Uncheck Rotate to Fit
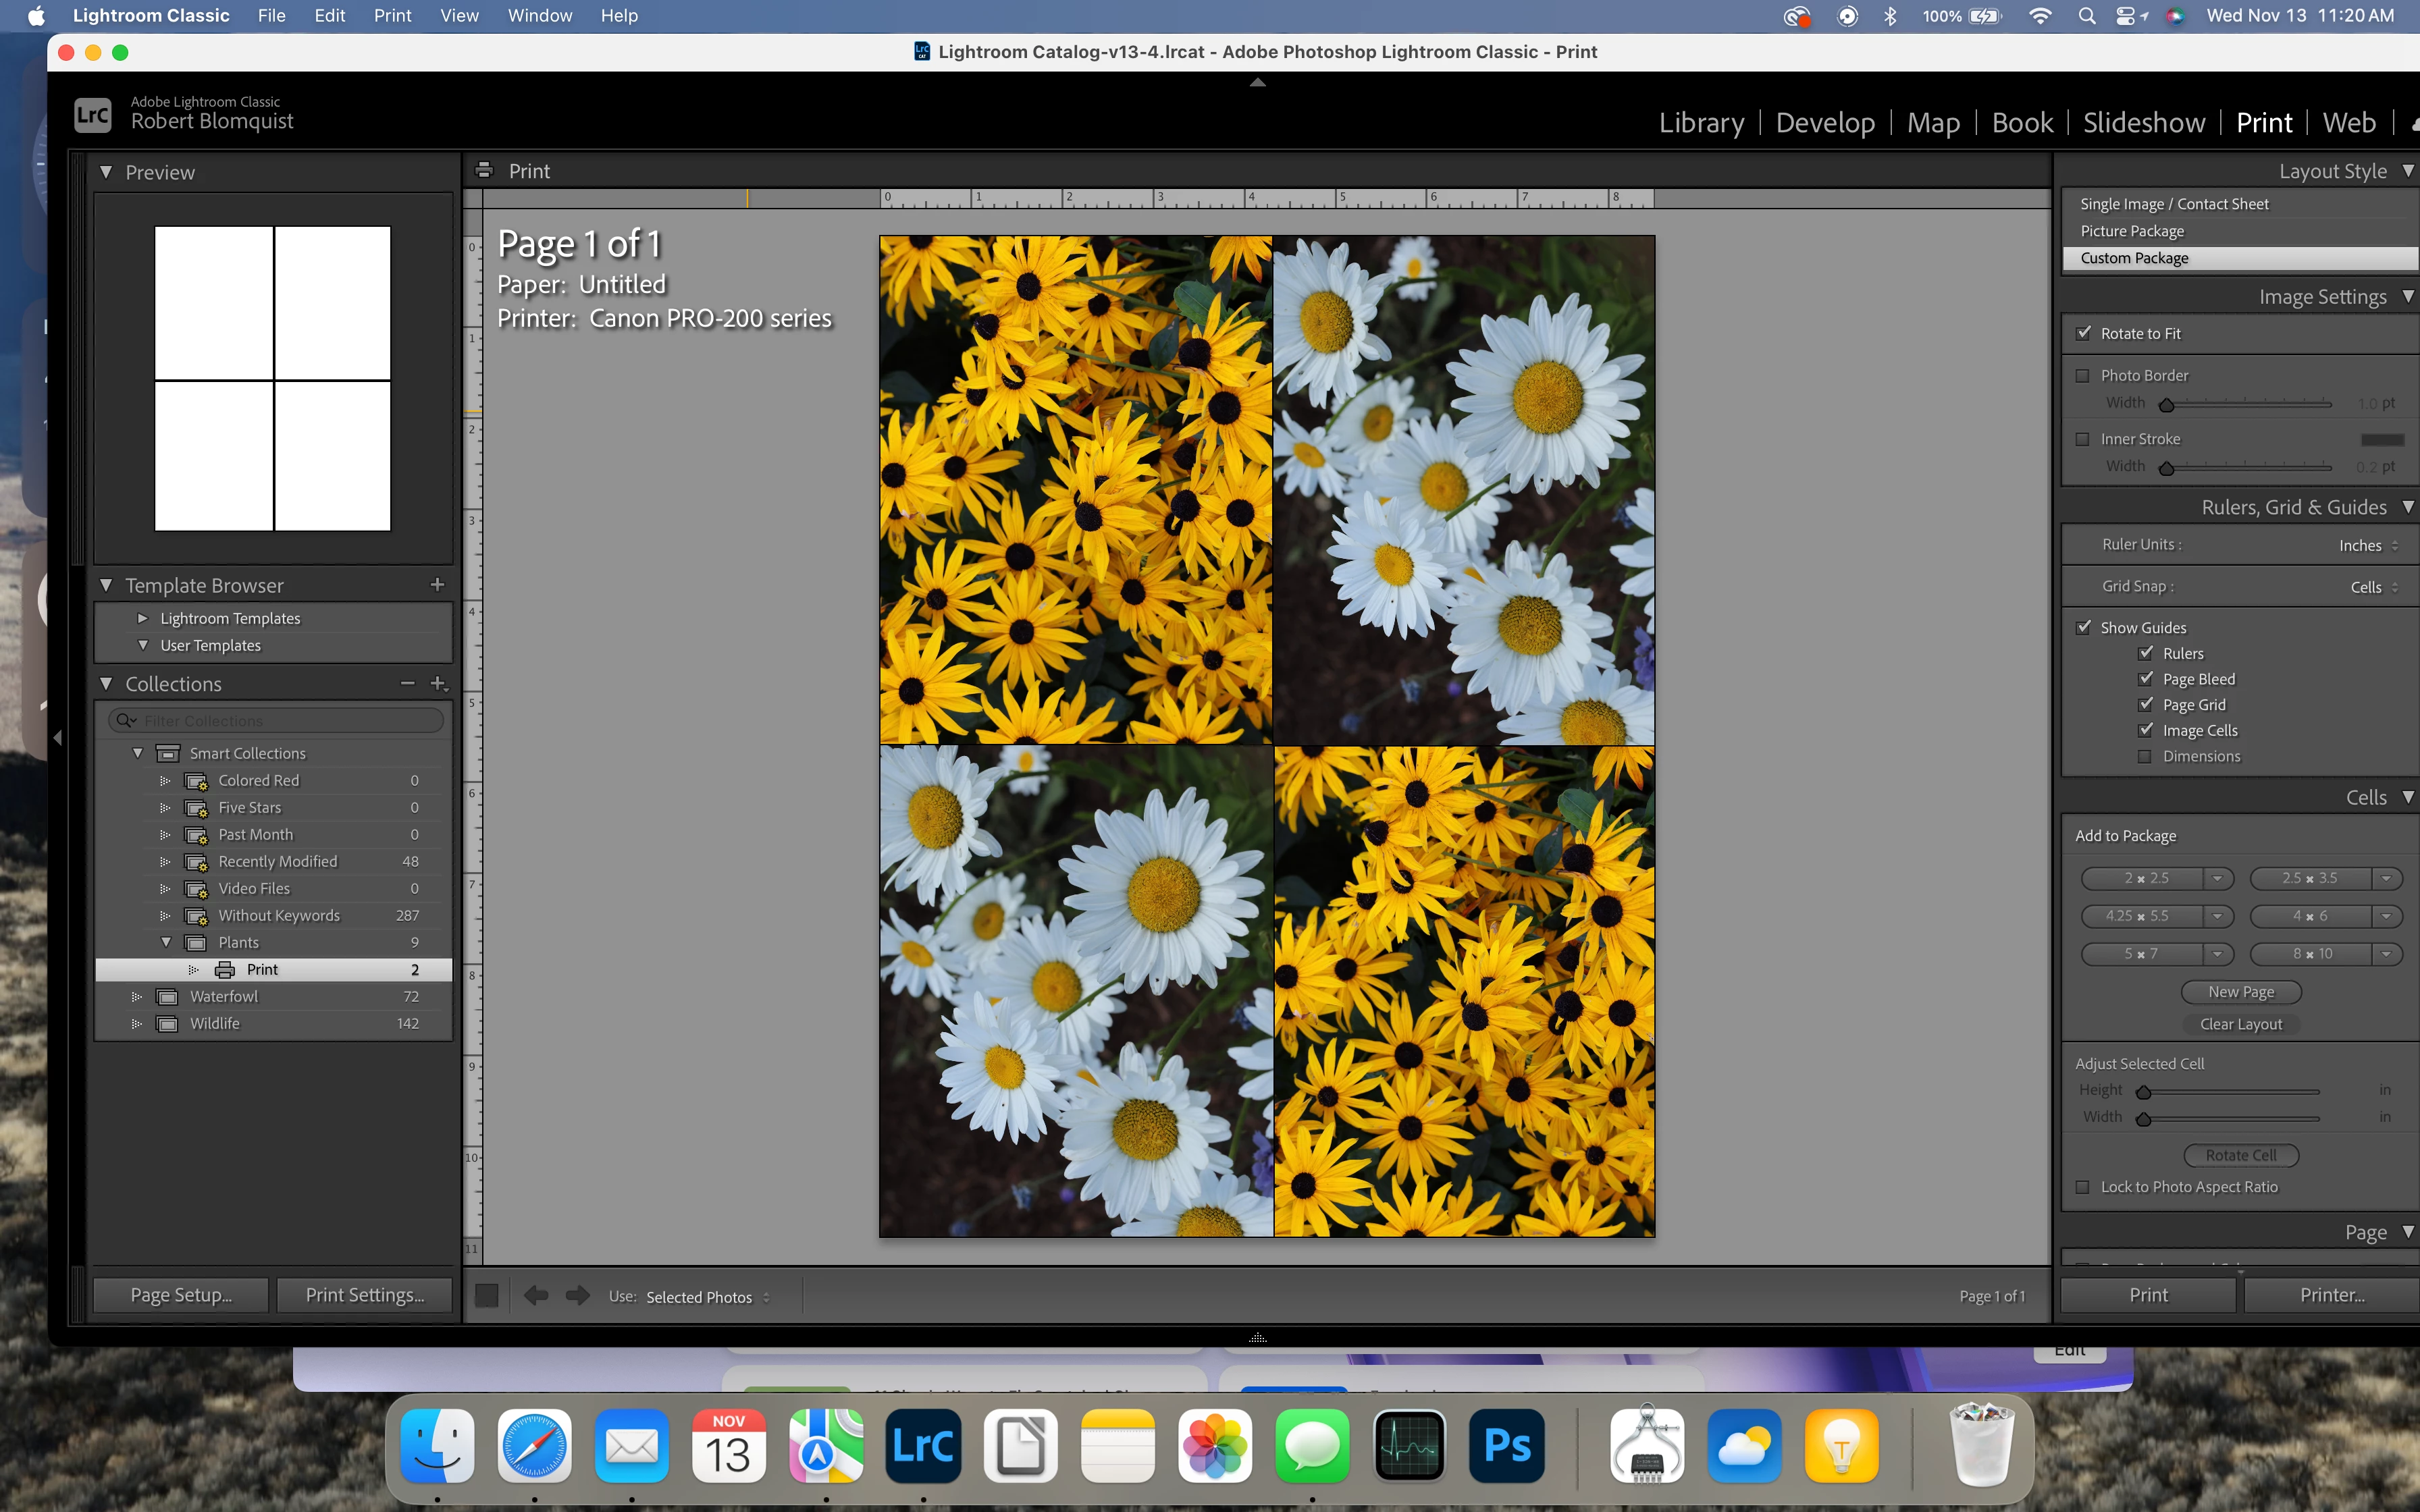Viewport: 2420px width, 1512px height. (x=2084, y=333)
